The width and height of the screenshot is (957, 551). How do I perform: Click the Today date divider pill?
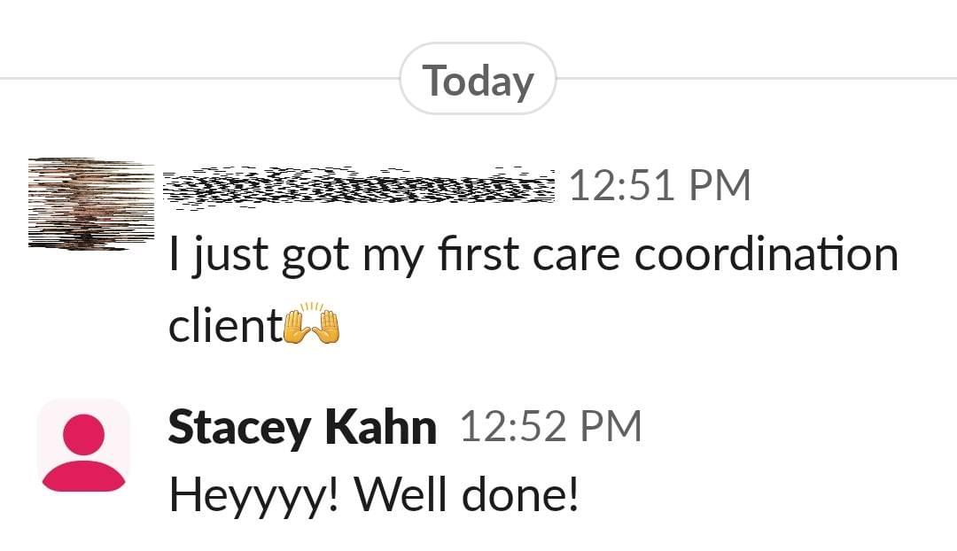[x=478, y=79]
